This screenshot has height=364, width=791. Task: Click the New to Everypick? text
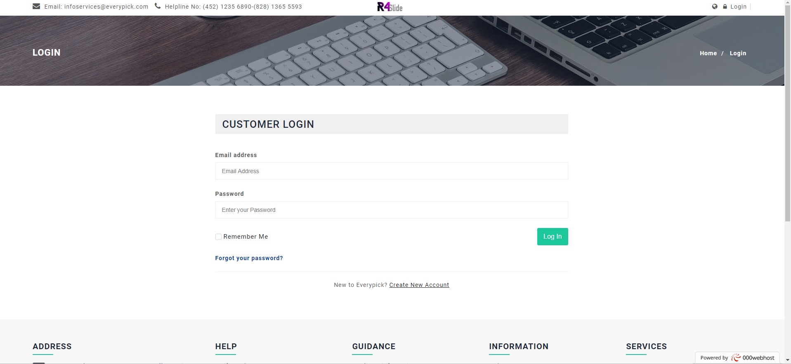pos(361,285)
